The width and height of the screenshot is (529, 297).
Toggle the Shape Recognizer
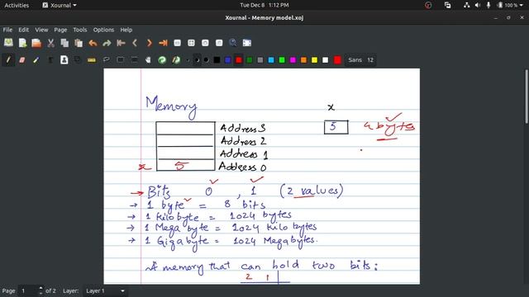[78, 60]
